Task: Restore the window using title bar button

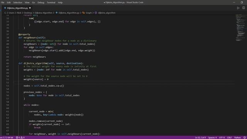Action: (242, 2)
